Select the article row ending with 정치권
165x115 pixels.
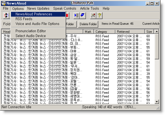(x=78, y=70)
